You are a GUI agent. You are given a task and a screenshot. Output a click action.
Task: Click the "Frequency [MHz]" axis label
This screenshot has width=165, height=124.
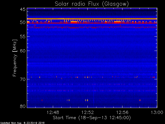[15, 58]
